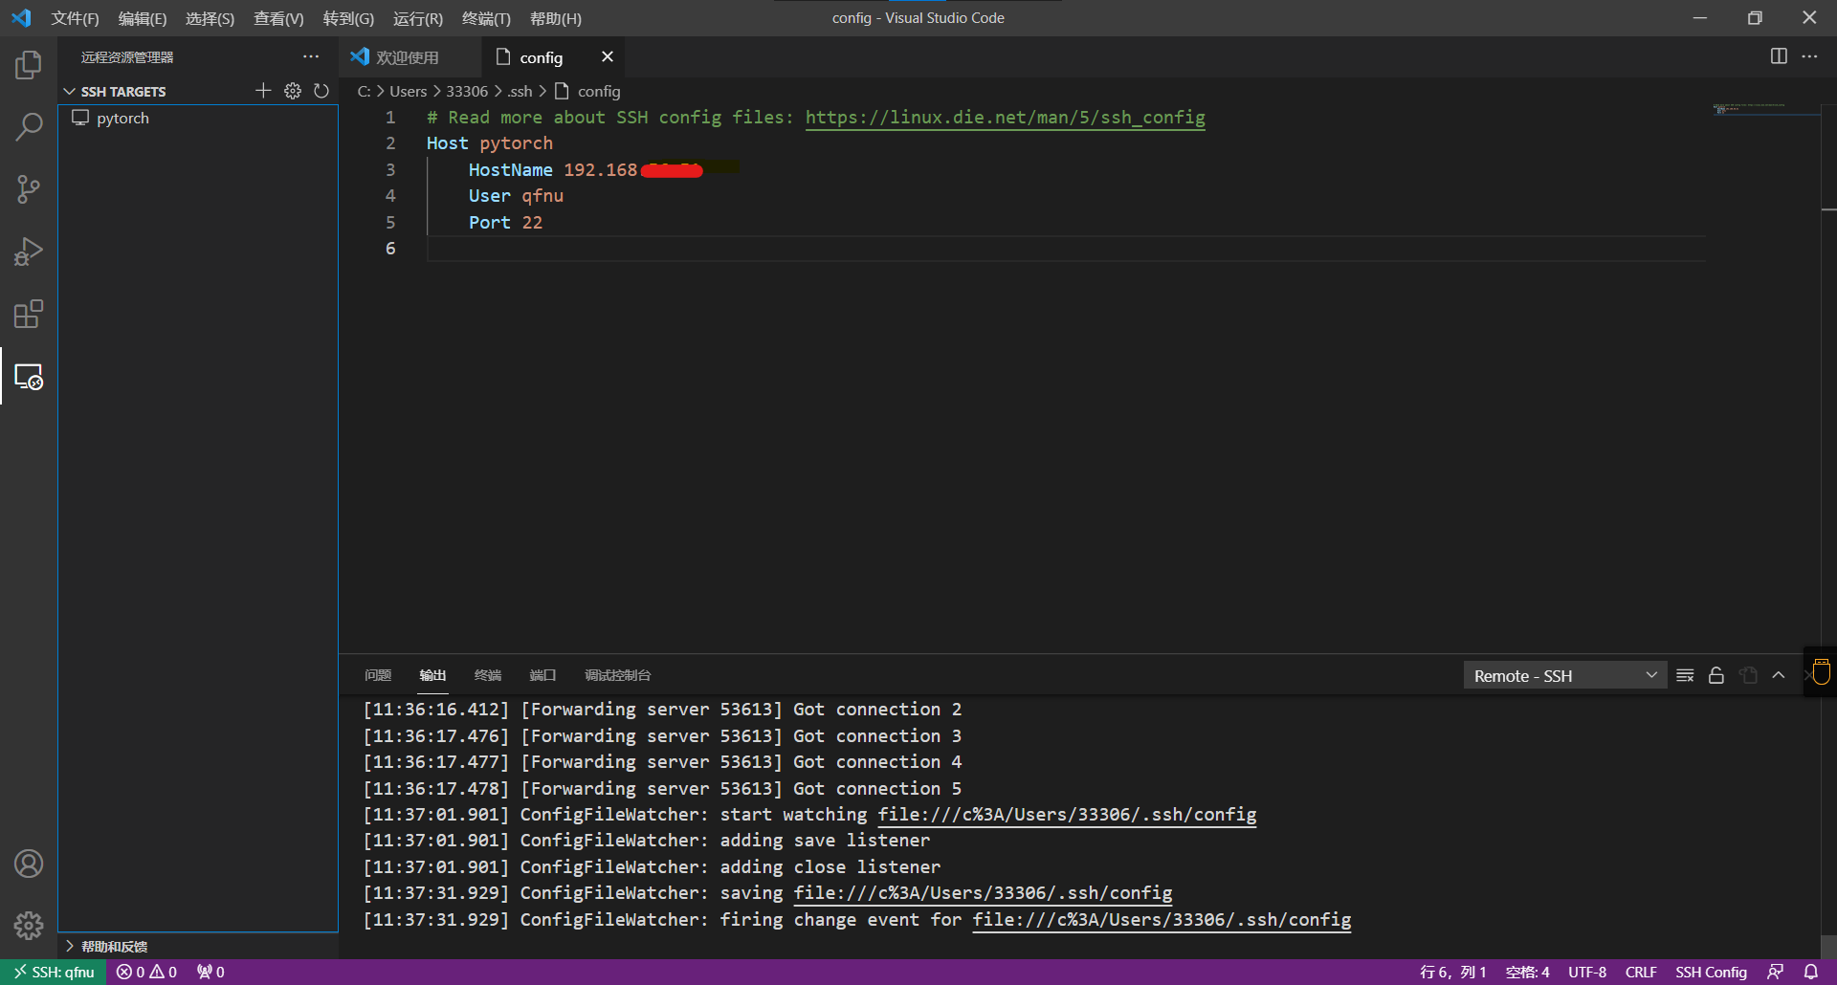
Task: Click the C: breadcrumb root
Action: click(x=364, y=91)
